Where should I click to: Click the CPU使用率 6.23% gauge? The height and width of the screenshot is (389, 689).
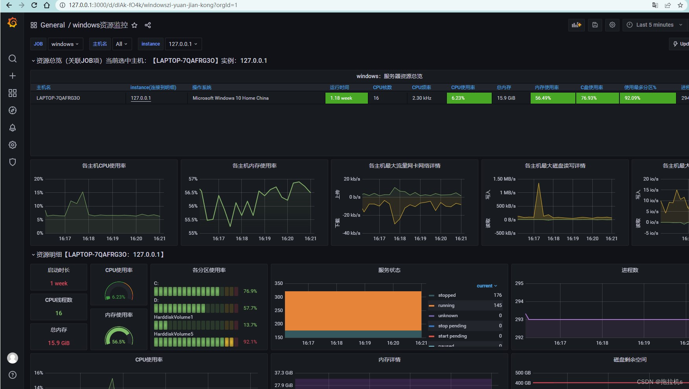click(x=119, y=292)
